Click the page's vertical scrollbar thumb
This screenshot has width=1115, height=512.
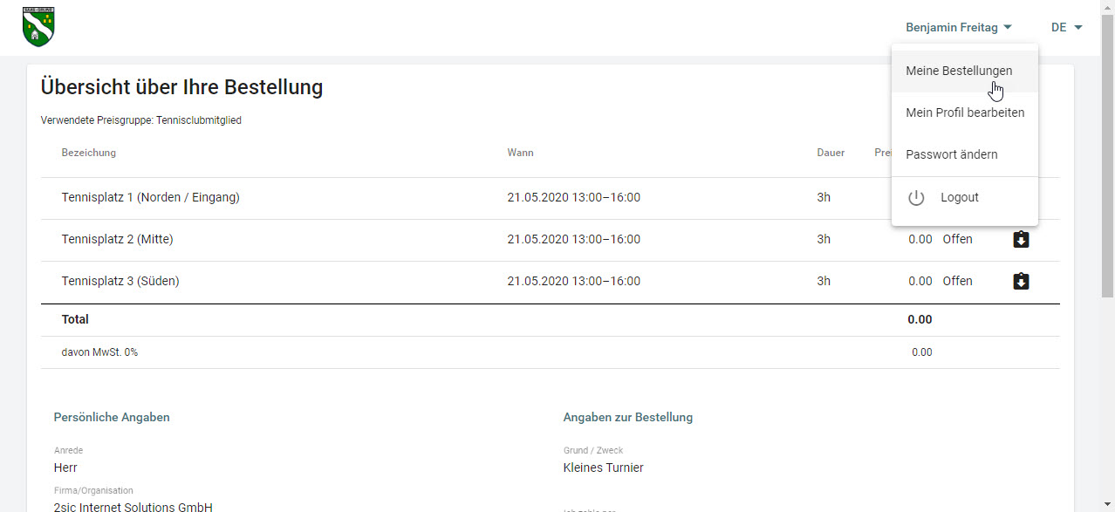coord(1107,157)
